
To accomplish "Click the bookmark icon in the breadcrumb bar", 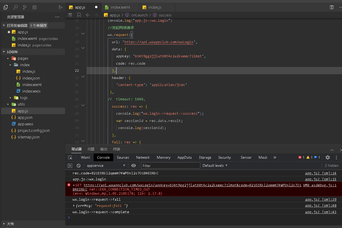I will 79,15.
